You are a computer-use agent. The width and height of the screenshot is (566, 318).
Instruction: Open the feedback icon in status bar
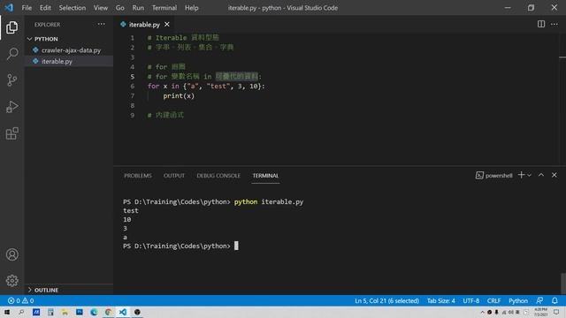[539, 300]
